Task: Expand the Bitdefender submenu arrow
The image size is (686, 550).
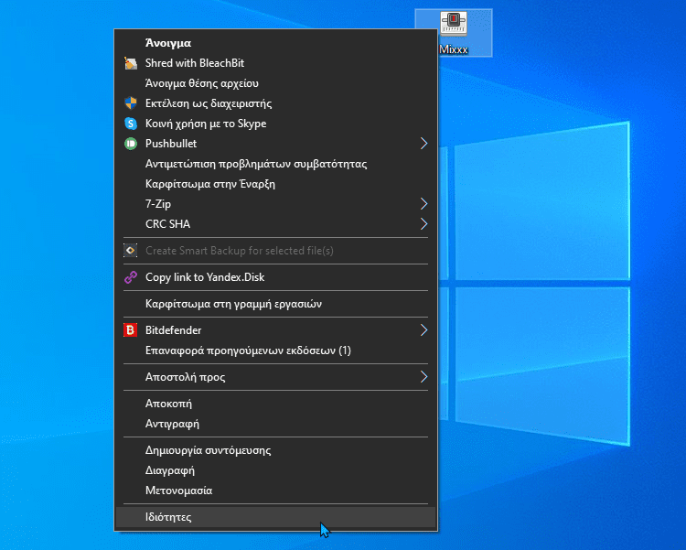Action: point(423,330)
